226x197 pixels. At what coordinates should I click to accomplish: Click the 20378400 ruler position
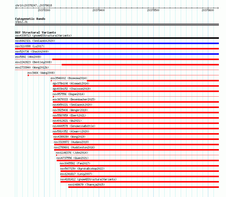(x=99, y=10)
